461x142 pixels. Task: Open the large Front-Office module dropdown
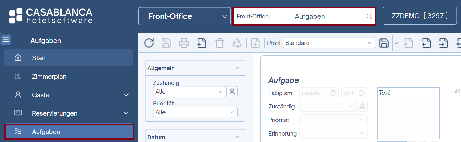[184, 16]
